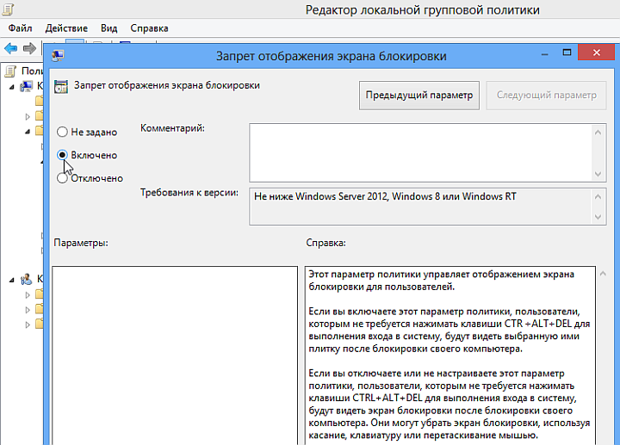Click the user configuration node icon
The image size is (620, 445).
click(x=25, y=279)
